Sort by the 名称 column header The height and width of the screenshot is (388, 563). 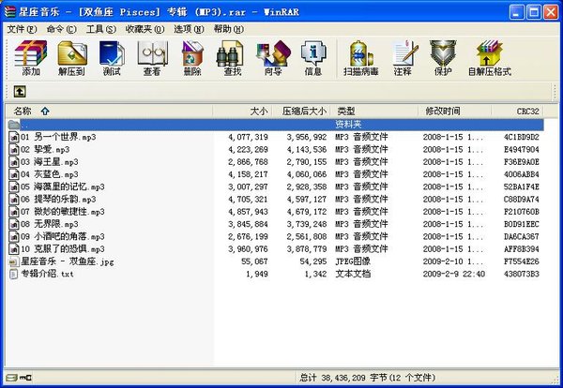[109, 112]
